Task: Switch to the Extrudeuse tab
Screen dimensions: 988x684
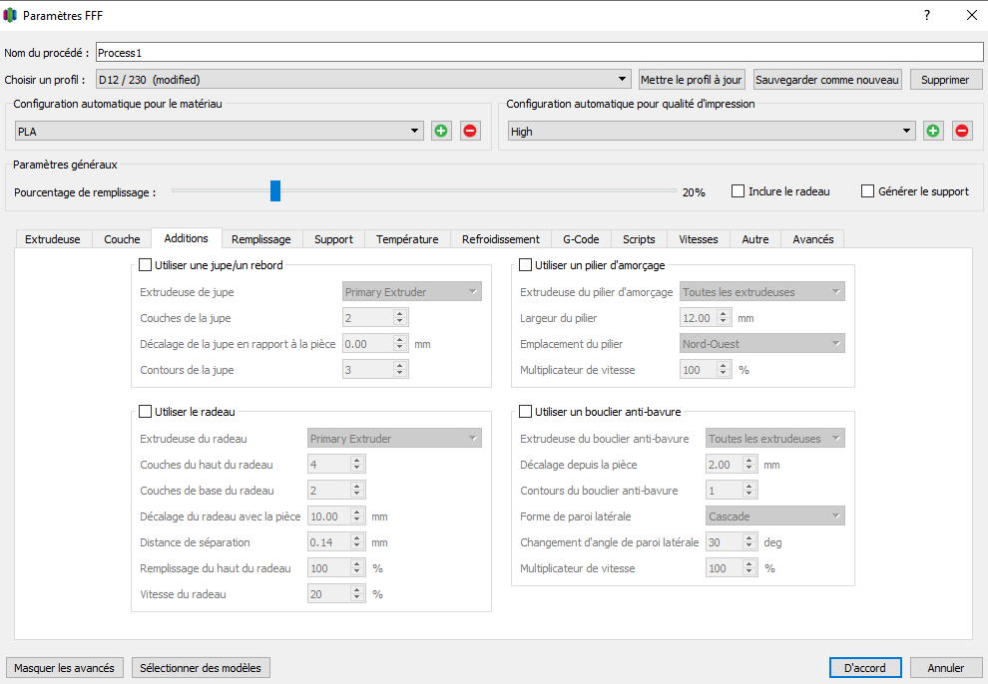Action: pyautogui.click(x=53, y=239)
